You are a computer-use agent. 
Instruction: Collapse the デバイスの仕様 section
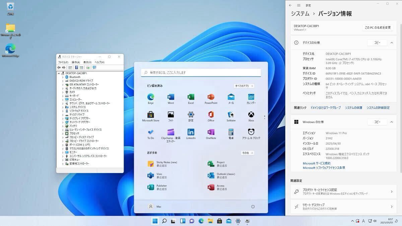click(392, 43)
